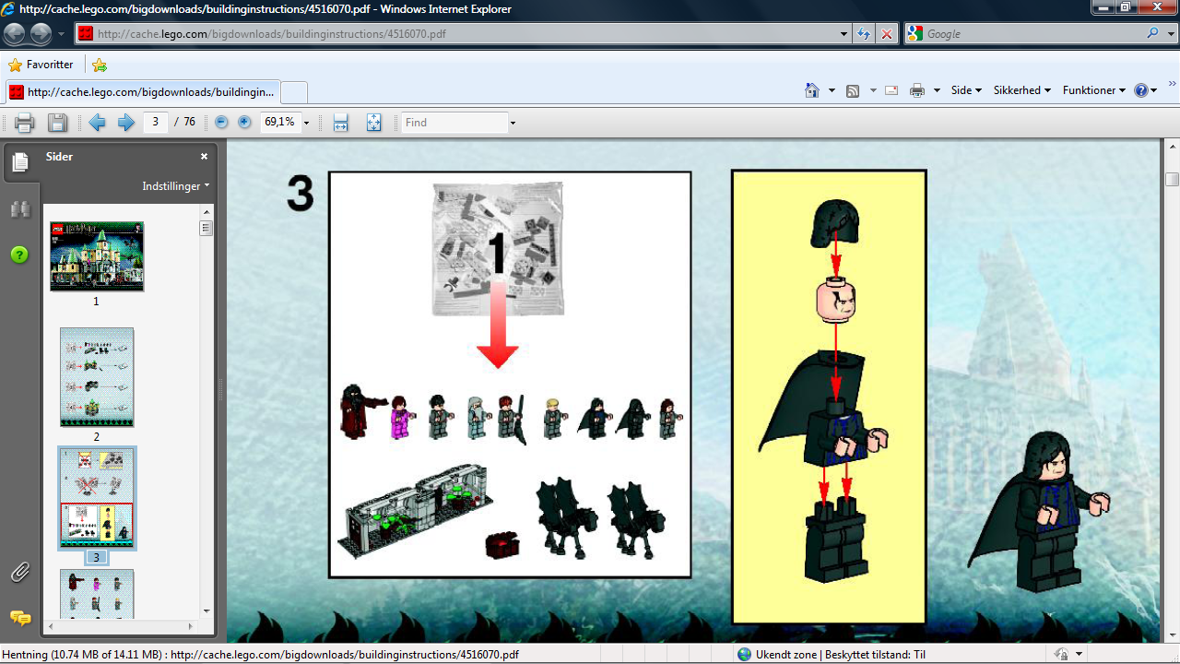Click the browser Forward arrow button
Viewport: 1180px width, 664px height.
[41, 34]
